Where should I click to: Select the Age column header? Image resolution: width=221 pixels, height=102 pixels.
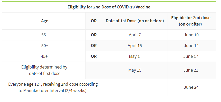pyautogui.click(x=45, y=21)
